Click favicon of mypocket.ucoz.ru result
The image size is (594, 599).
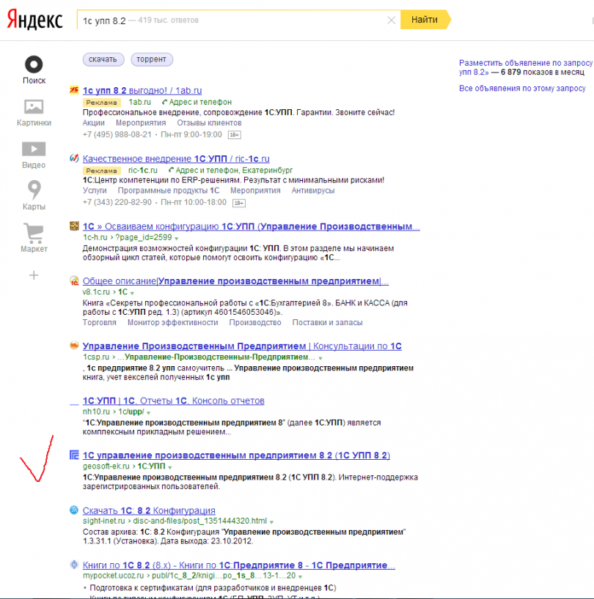pos(74,565)
